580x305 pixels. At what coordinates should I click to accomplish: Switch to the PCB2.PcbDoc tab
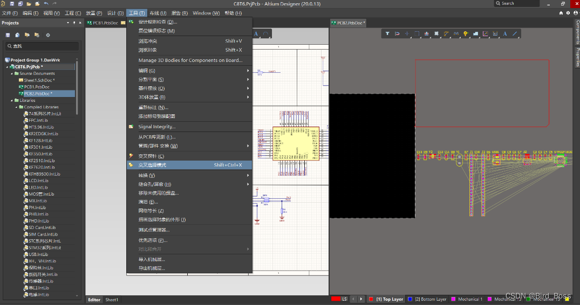tap(348, 23)
